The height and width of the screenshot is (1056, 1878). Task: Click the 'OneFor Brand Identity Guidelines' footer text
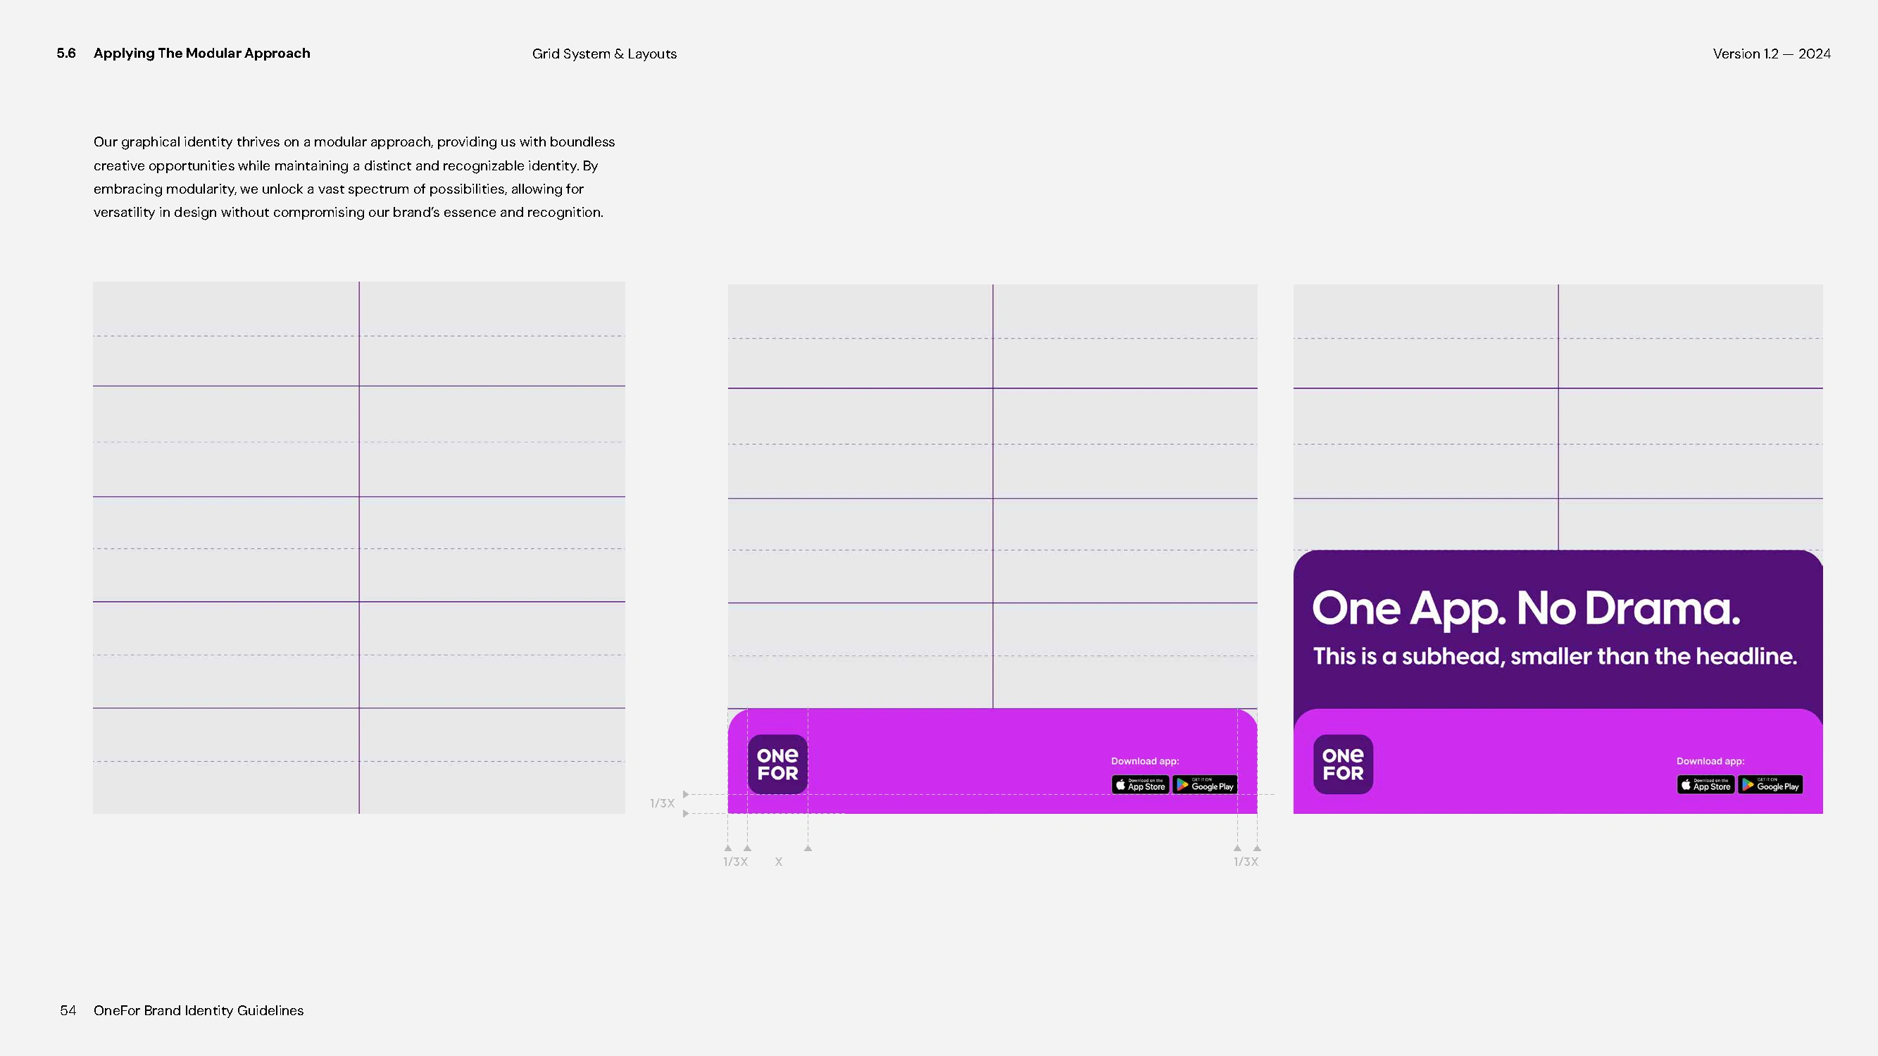[199, 1010]
